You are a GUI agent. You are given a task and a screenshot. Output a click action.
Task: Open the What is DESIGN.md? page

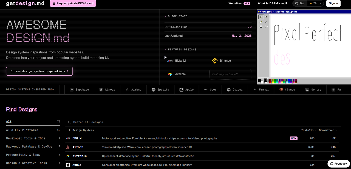273,3
